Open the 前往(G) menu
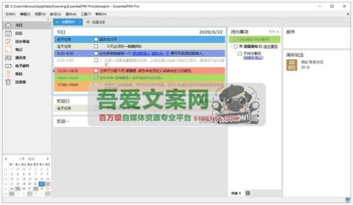 (x=55, y=14)
